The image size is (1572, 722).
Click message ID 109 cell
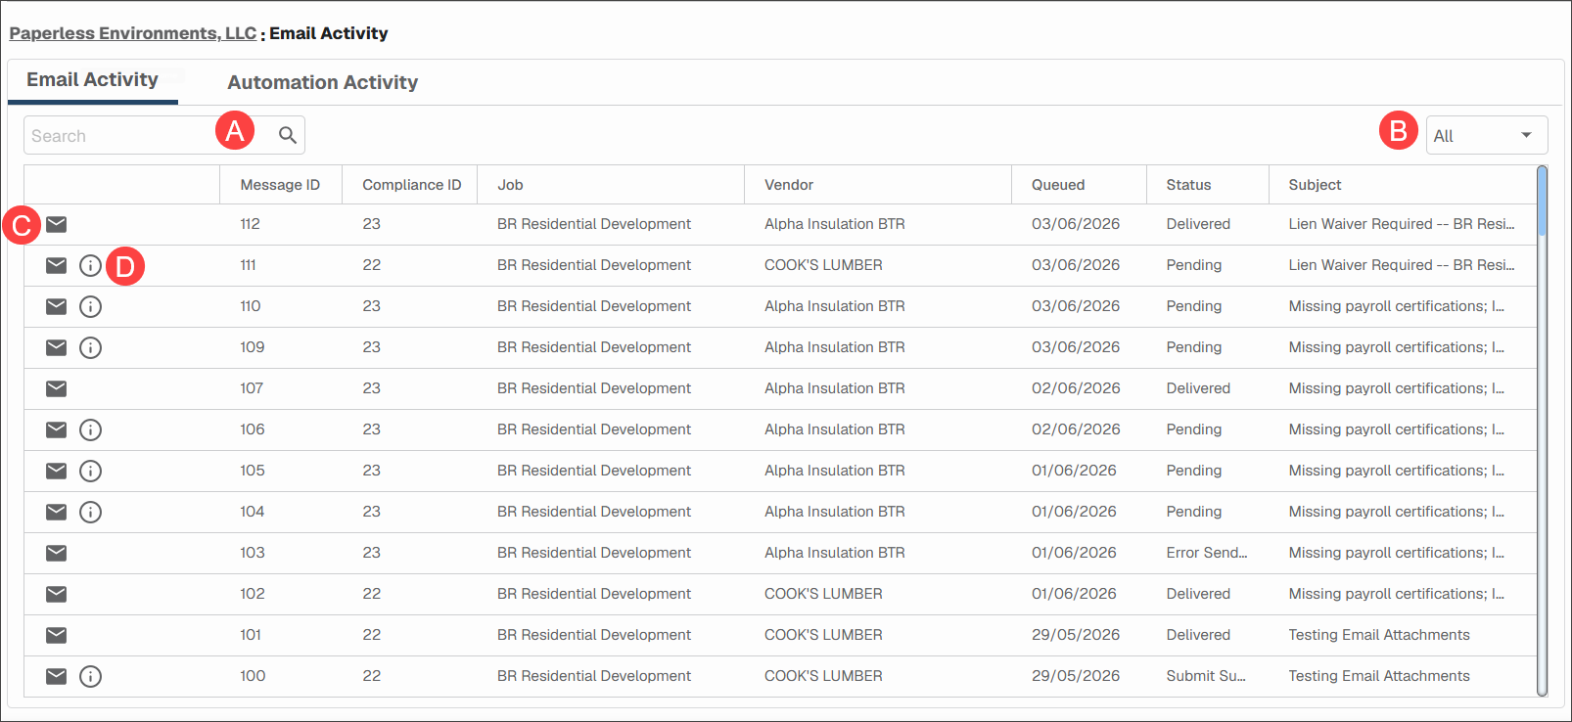point(253,347)
